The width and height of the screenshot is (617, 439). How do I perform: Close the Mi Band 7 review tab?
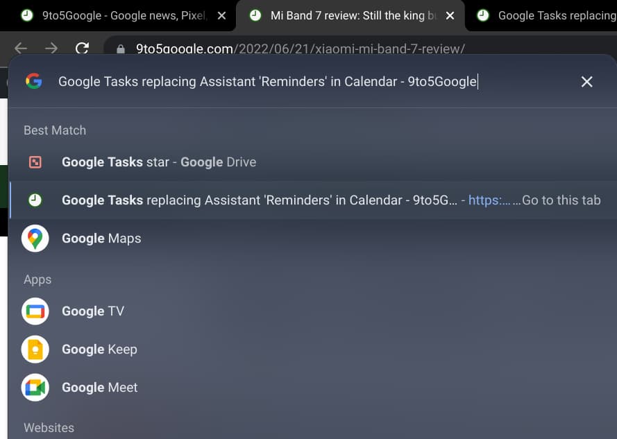coord(450,15)
